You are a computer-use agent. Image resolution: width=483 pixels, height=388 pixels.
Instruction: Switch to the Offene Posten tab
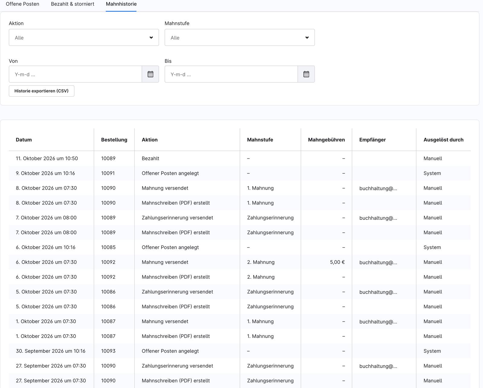(23, 4)
